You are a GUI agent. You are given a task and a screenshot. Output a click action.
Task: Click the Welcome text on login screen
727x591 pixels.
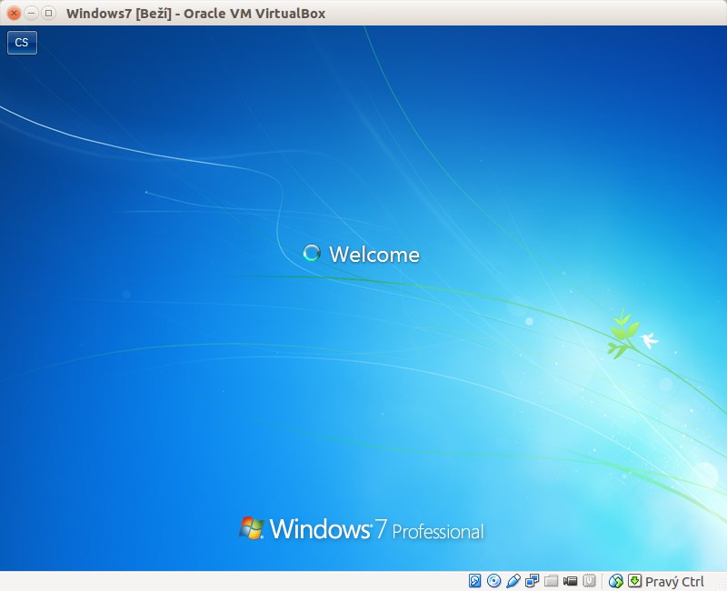[374, 255]
